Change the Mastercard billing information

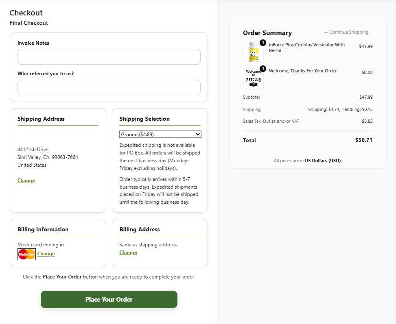click(46, 254)
